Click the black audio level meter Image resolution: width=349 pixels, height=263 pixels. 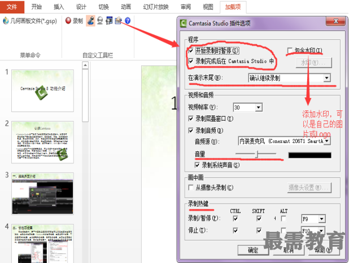[x=310, y=155]
